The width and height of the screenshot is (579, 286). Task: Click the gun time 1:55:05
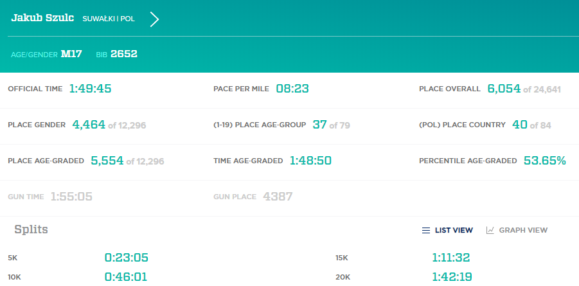click(x=71, y=196)
